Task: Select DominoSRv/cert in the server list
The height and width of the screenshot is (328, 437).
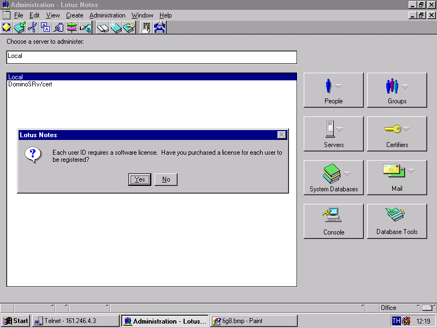Action: (x=152, y=84)
